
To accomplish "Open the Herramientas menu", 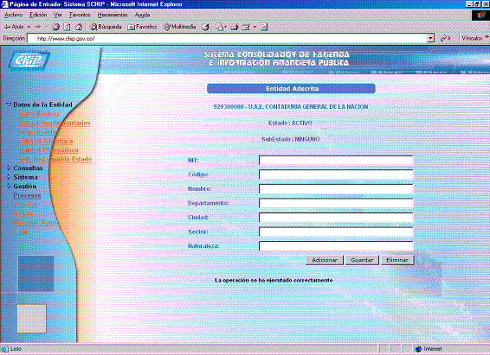I will pyautogui.click(x=113, y=15).
